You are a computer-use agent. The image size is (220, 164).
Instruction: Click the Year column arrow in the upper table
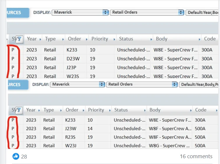click(40, 39)
